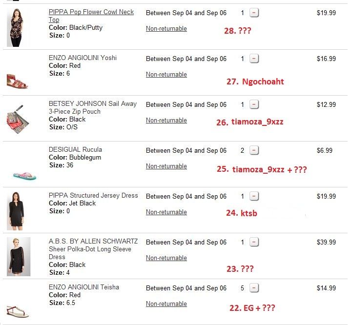Open the polka-dot long sleeve dress image

point(19,257)
